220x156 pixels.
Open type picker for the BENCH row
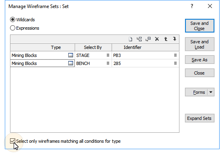[71, 63]
